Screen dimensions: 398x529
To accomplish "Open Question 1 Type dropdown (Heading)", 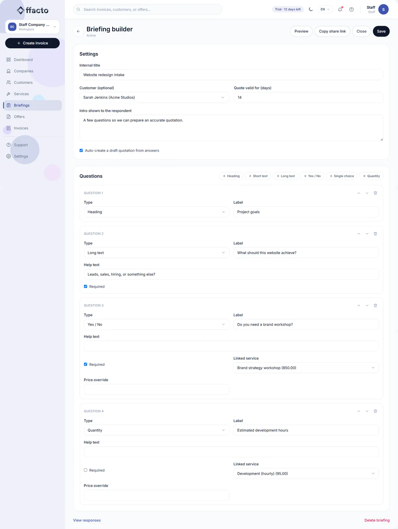I will [x=156, y=212].
